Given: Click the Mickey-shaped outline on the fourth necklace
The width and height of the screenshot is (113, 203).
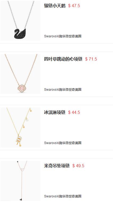Looking at the screenshot, I should coord(22,169).
